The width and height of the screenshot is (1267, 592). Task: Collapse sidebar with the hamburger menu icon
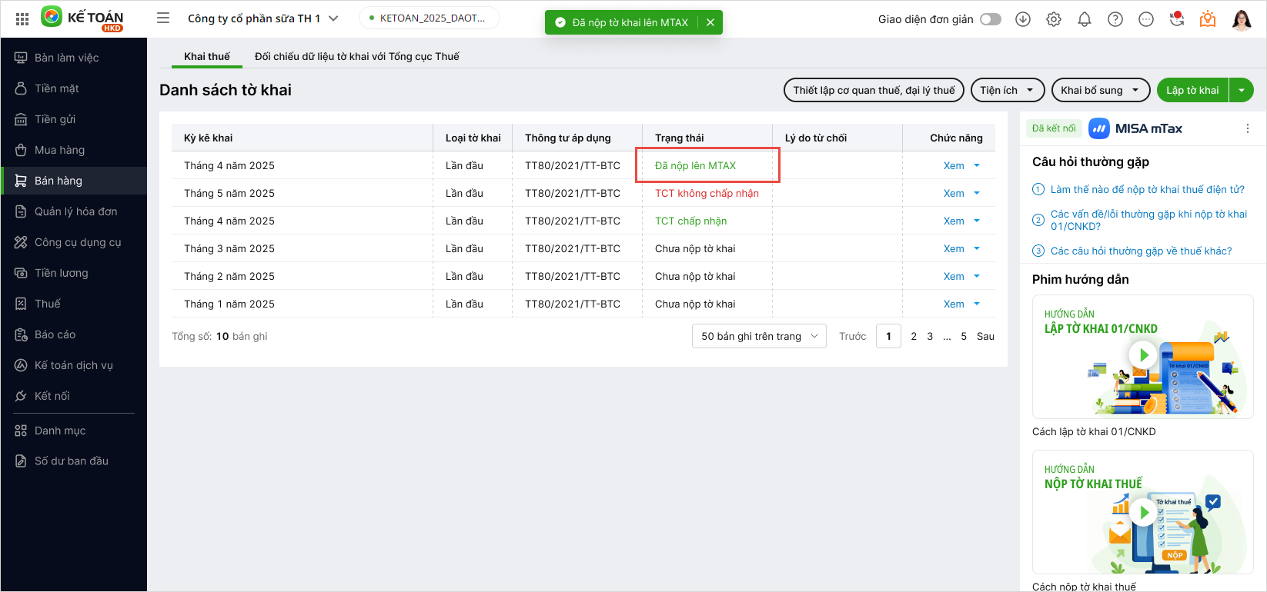point(163,18)
